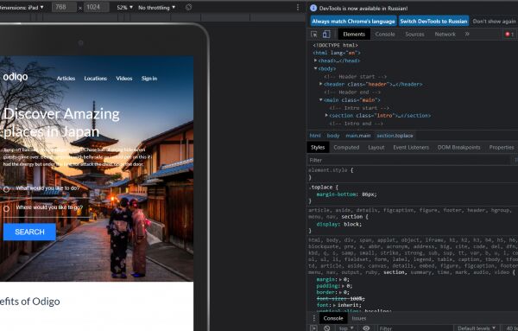Screen dimensions: 518x331
Task: Activate the inspect element picker icon
Action: [x=314, y=34]
